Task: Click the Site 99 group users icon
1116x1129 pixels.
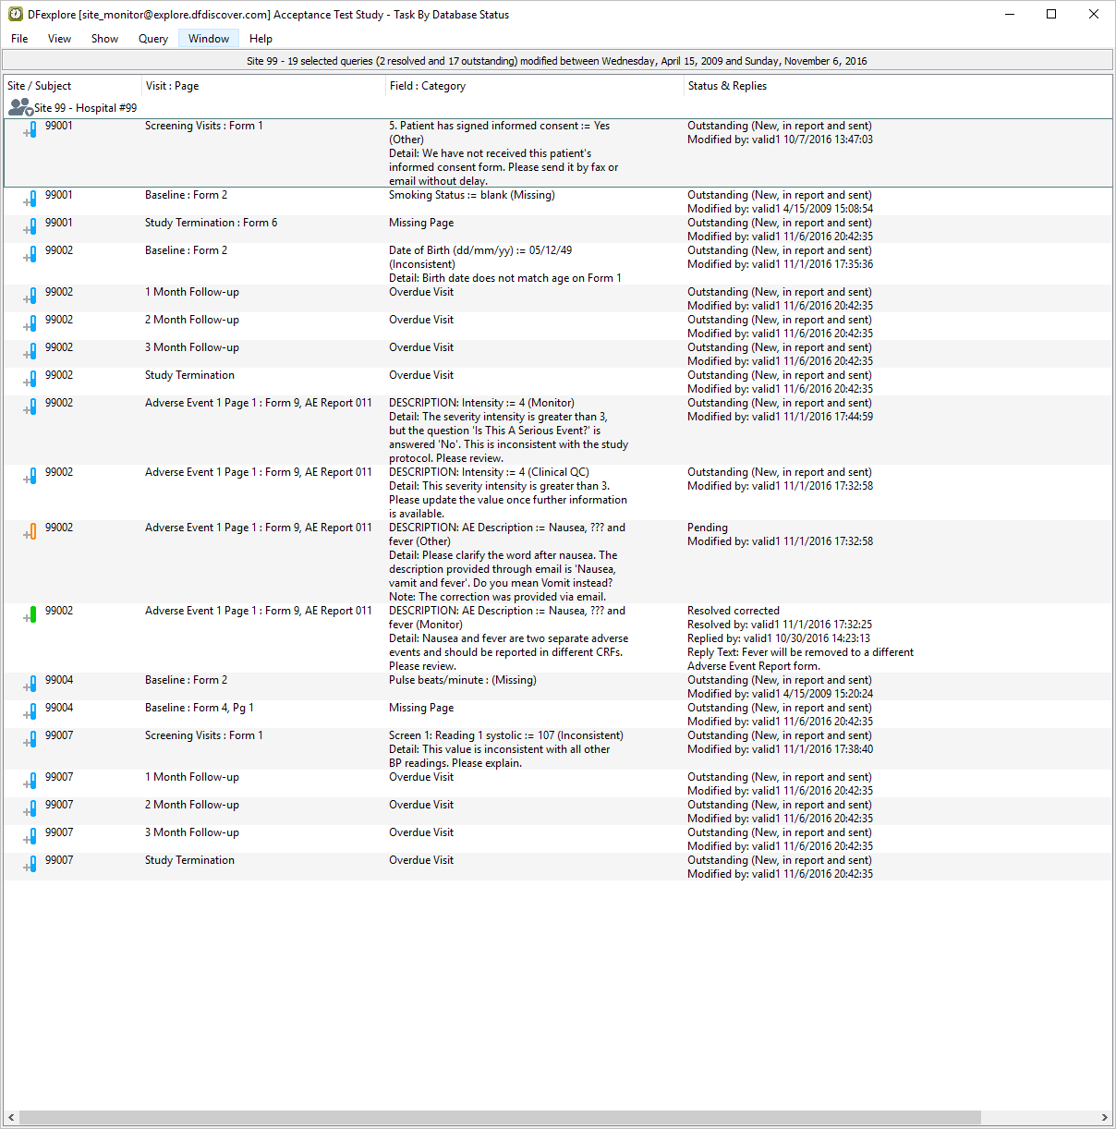Action: tap(18, 107)
